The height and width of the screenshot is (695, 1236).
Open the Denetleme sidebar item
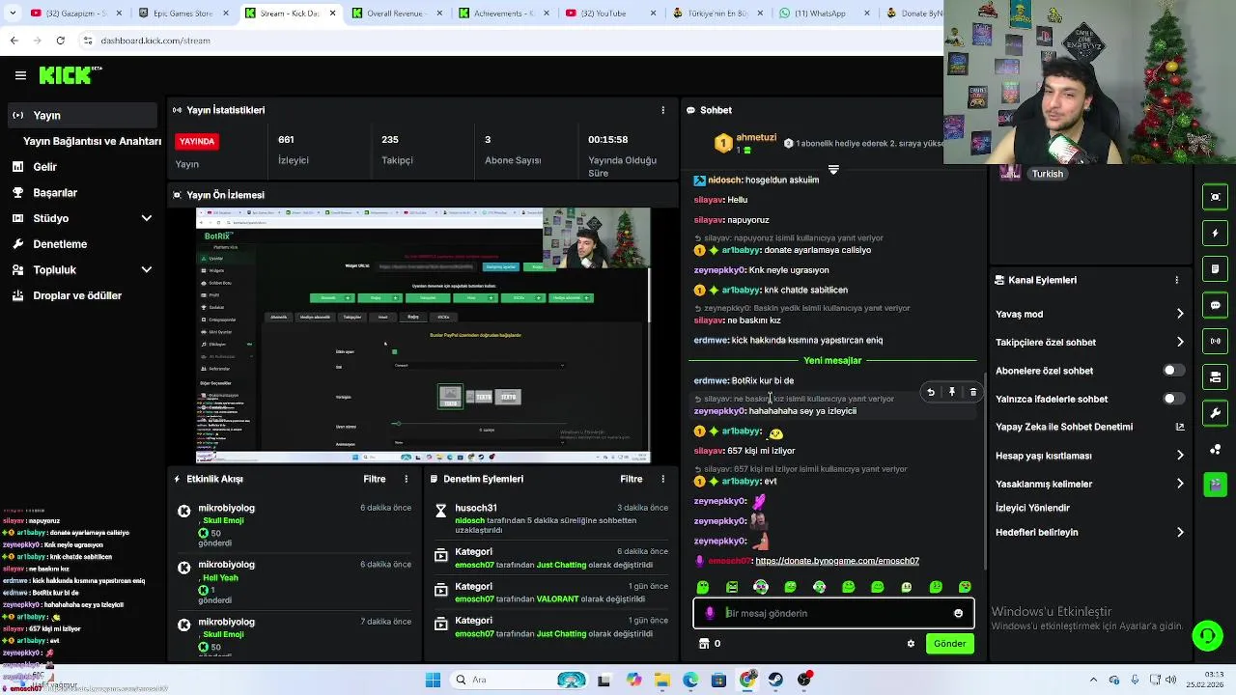pos(60,244)
